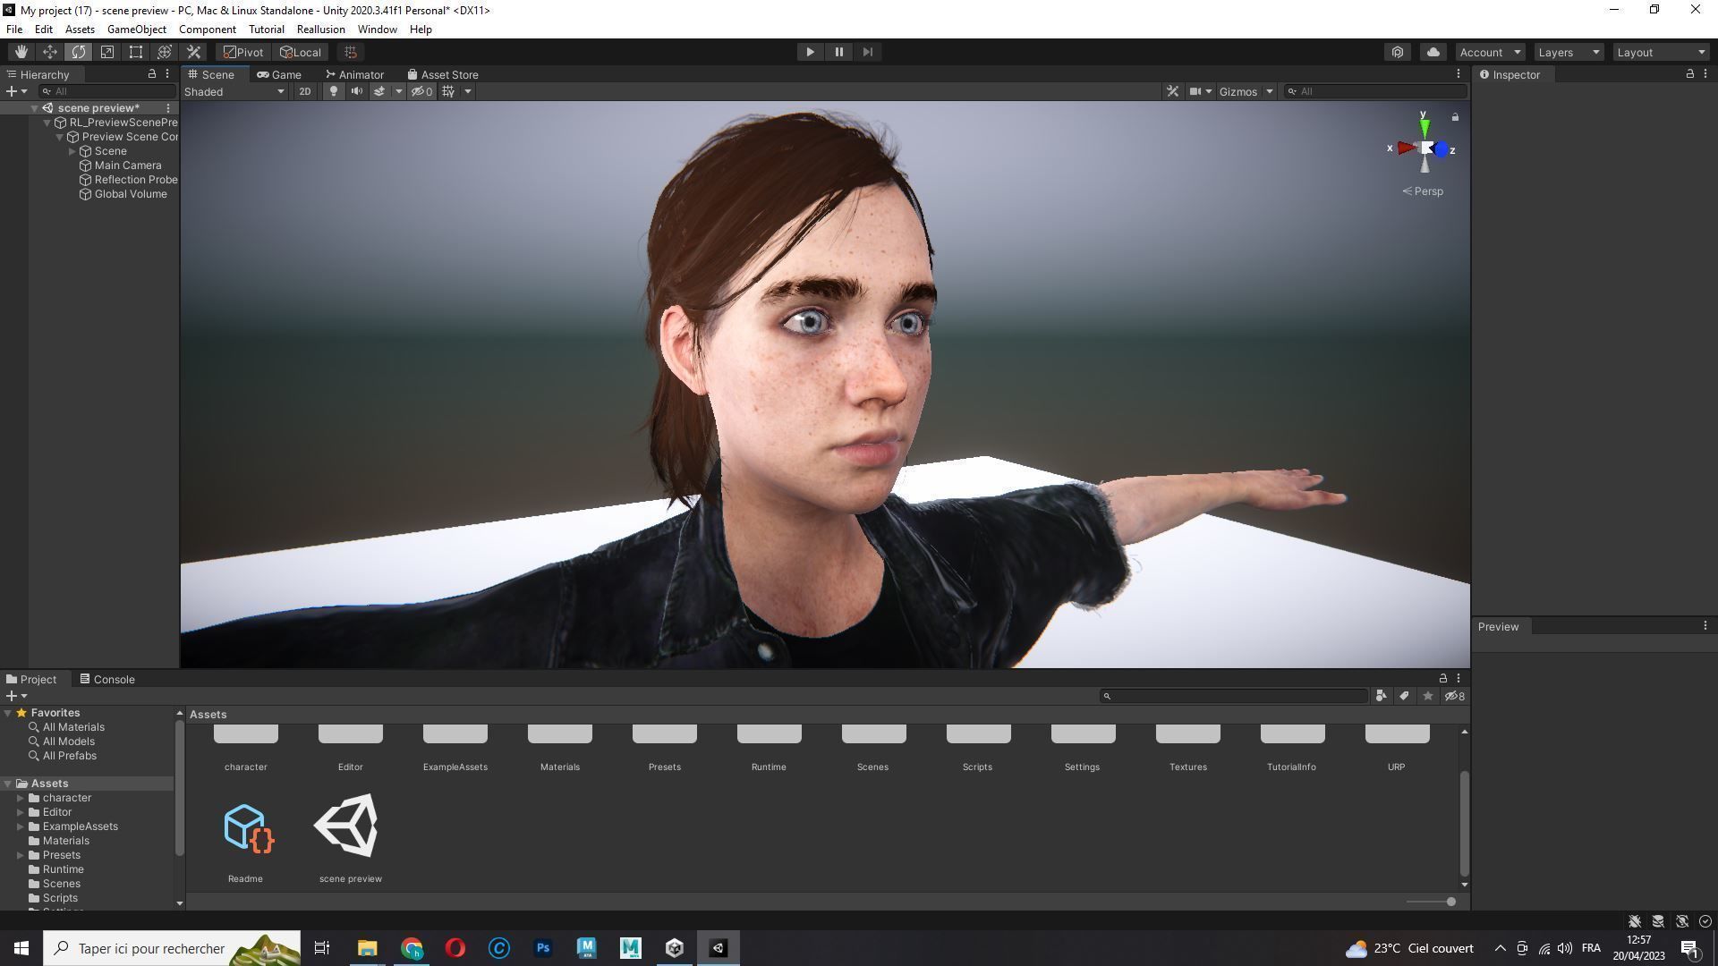Save search favorite star icon

(x=1428, y=696)
